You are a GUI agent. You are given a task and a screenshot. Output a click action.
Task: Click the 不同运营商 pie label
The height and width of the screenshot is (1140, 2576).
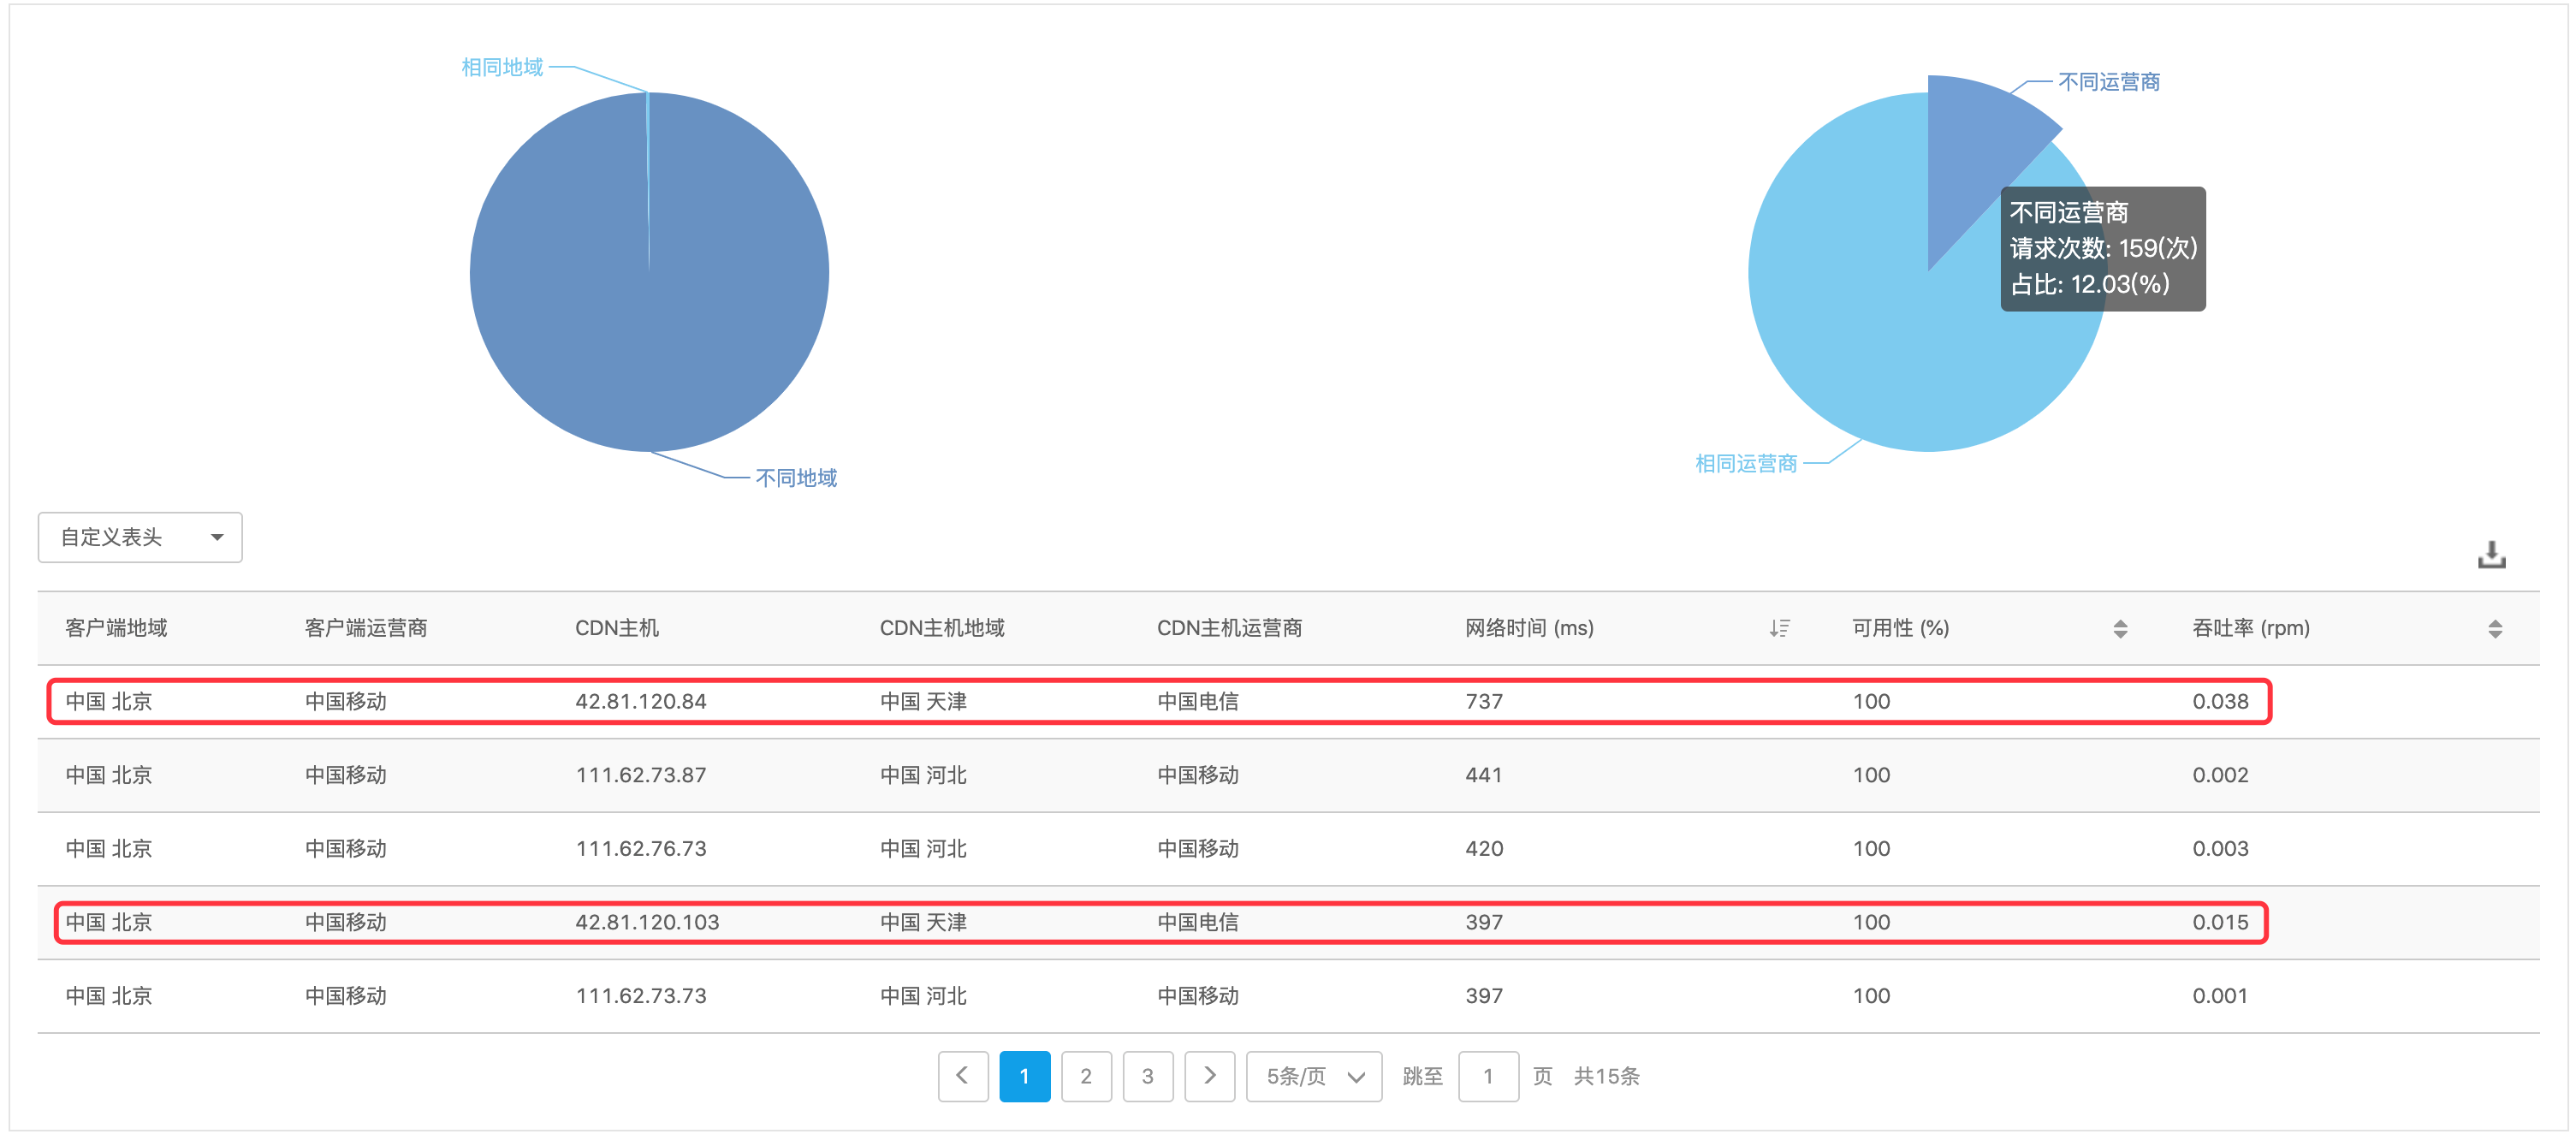pyautogui.click(x=2108, y=82)
